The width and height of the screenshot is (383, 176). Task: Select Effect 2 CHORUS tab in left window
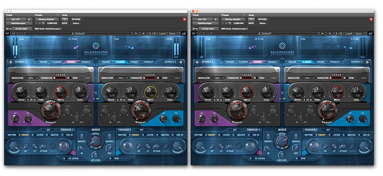134,62
